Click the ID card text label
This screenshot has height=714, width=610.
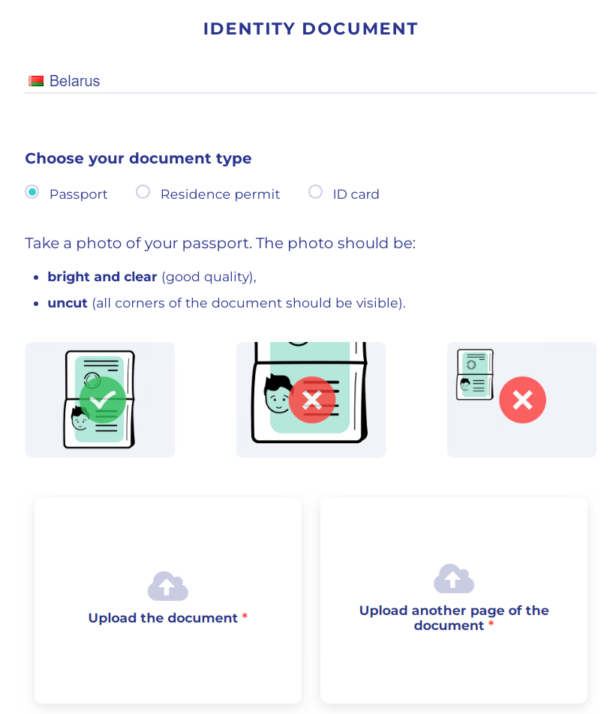point(356,194)
